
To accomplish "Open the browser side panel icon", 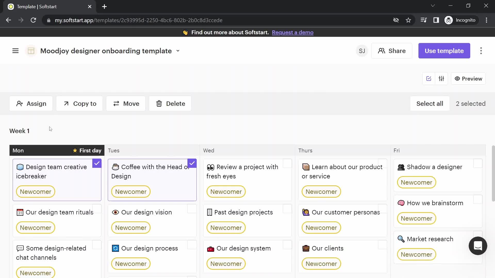I will pos(436,20).
